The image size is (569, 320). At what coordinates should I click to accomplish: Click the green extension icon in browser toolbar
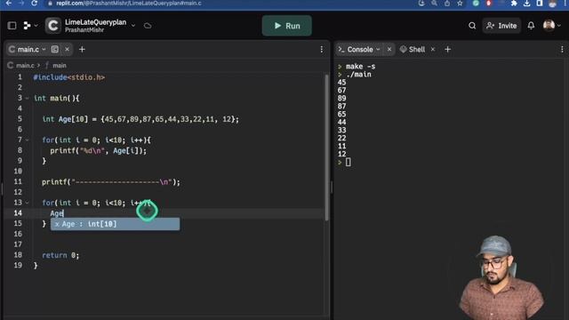(476, 4)
